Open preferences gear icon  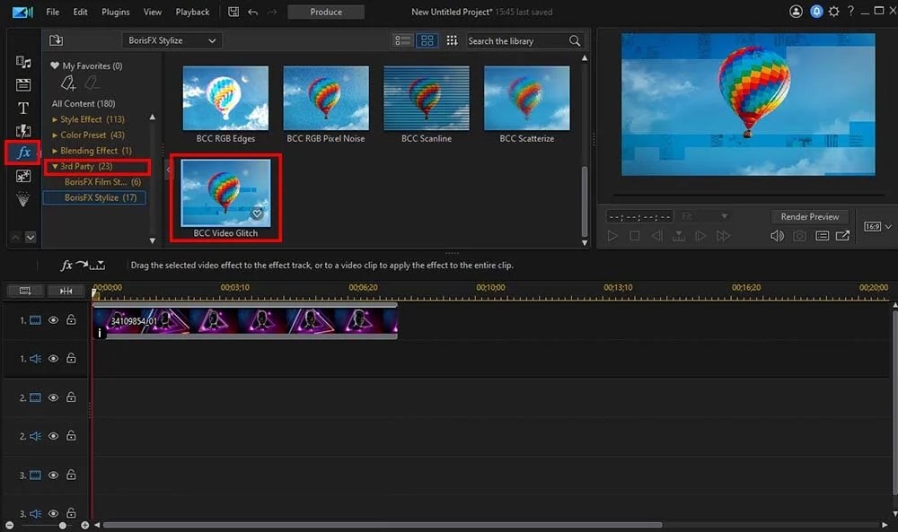(x=834, y=12)
